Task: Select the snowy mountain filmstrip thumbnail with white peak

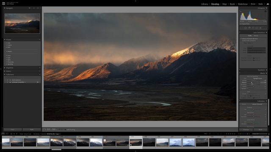Action: pyautogui.click(x=96, y=142)
